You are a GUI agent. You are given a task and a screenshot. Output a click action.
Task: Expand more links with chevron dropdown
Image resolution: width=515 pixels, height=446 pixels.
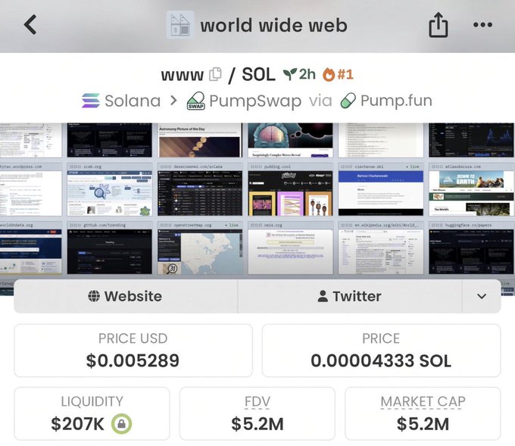point(482,296)
